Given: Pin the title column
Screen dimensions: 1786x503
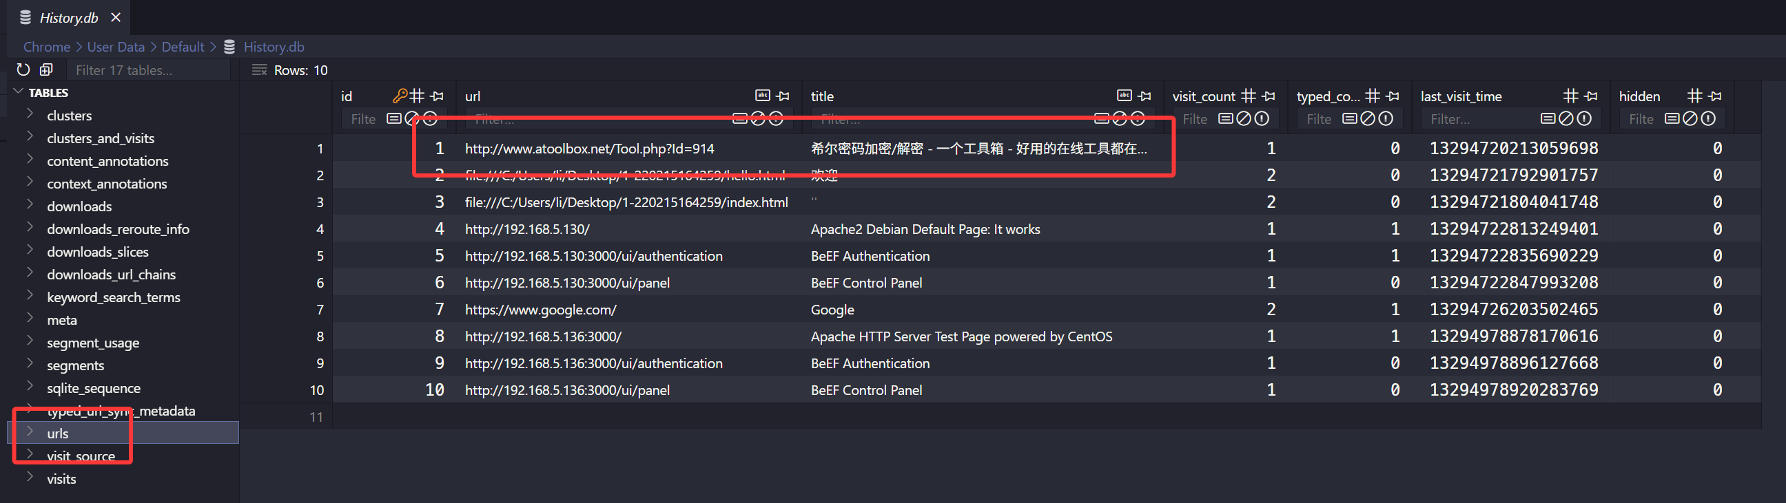Looking at the screenshot, I should point(1145,96).
